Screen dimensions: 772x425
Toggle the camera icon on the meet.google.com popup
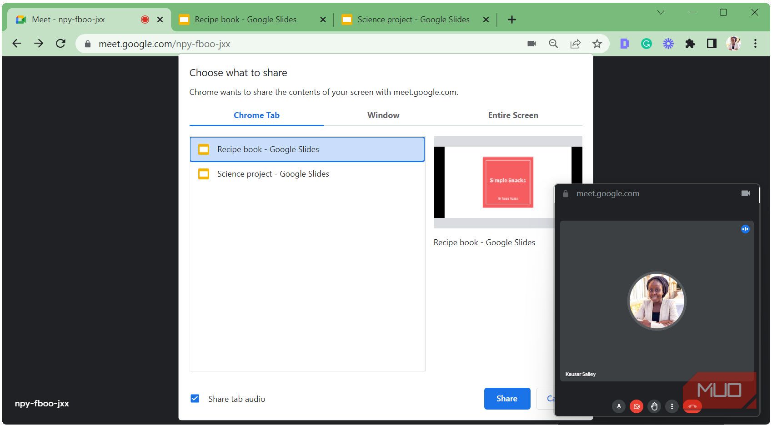746,193
